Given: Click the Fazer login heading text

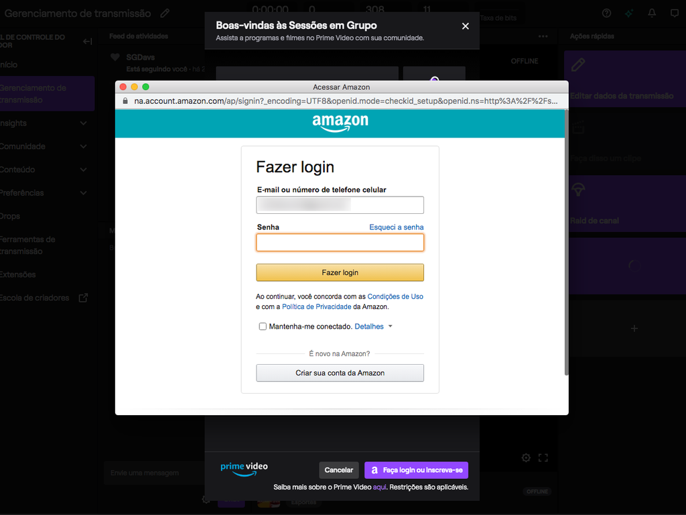Looking at the screenshot, I should click(295, 167).
